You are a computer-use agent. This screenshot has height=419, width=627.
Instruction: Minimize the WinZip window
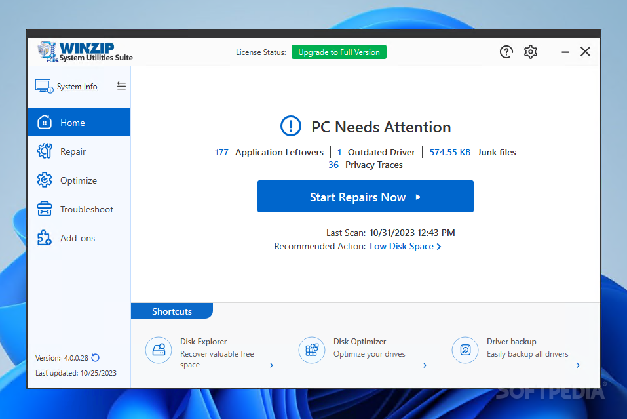point(565,52)
